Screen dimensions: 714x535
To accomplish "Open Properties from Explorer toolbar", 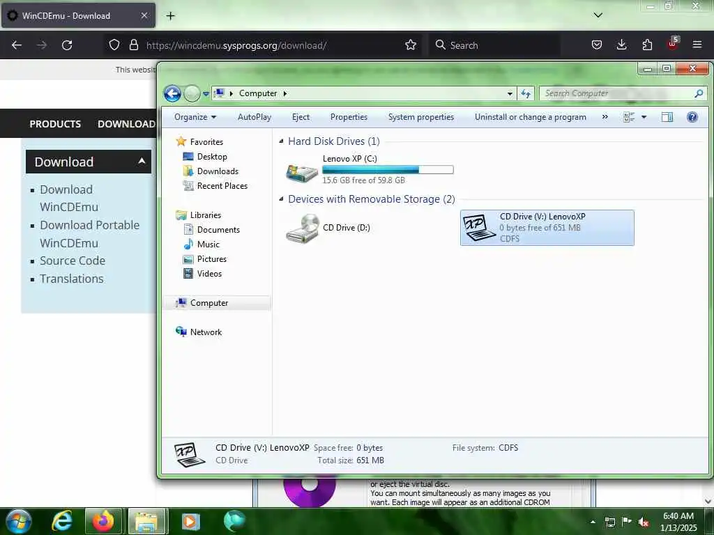I will pos(349,117).
